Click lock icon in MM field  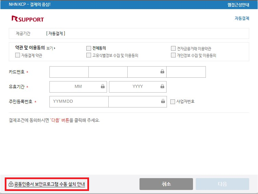[x=103, y=86]
